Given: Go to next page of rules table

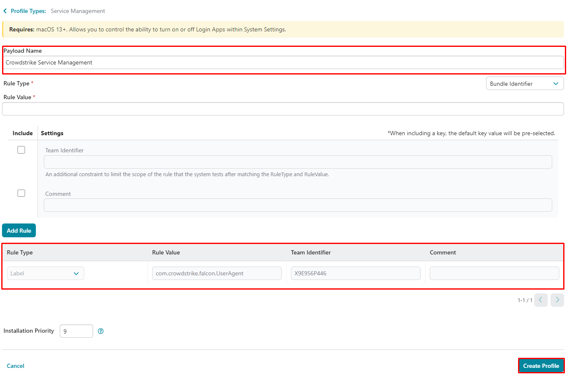Looking at the screenshot, I should click(557, 300).
